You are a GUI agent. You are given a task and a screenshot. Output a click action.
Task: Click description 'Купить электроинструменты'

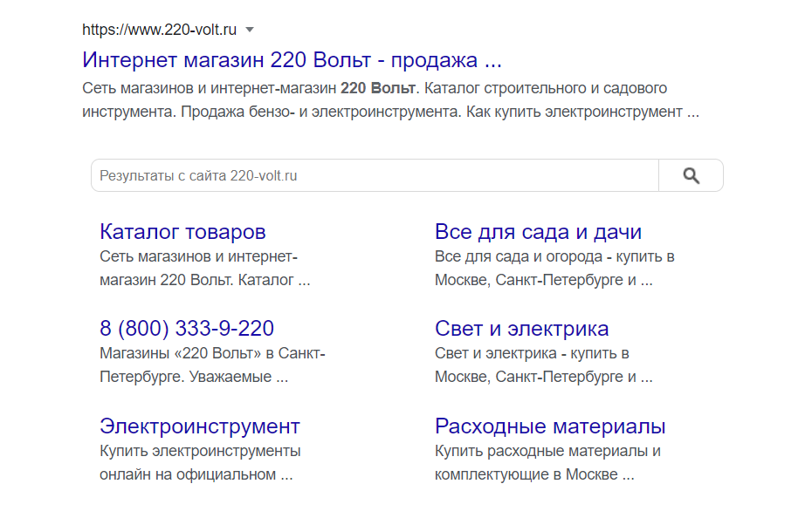click(x=200, y=451)
